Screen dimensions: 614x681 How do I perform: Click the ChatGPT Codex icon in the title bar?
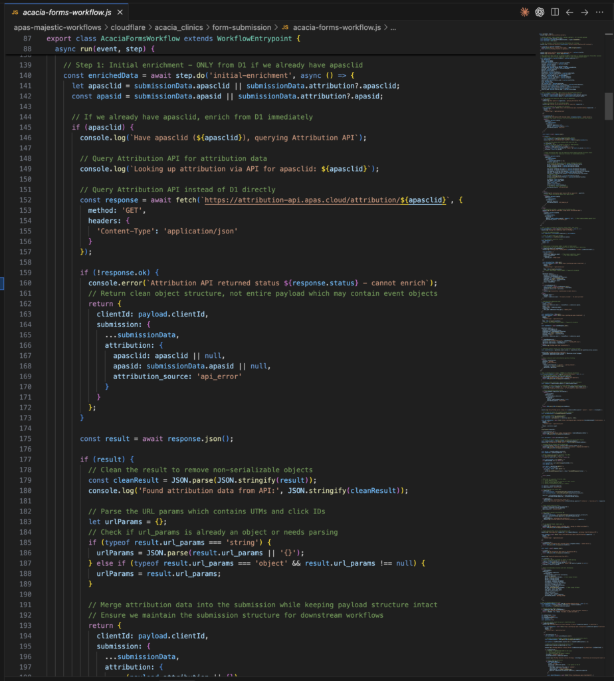(x=540, y=12)
